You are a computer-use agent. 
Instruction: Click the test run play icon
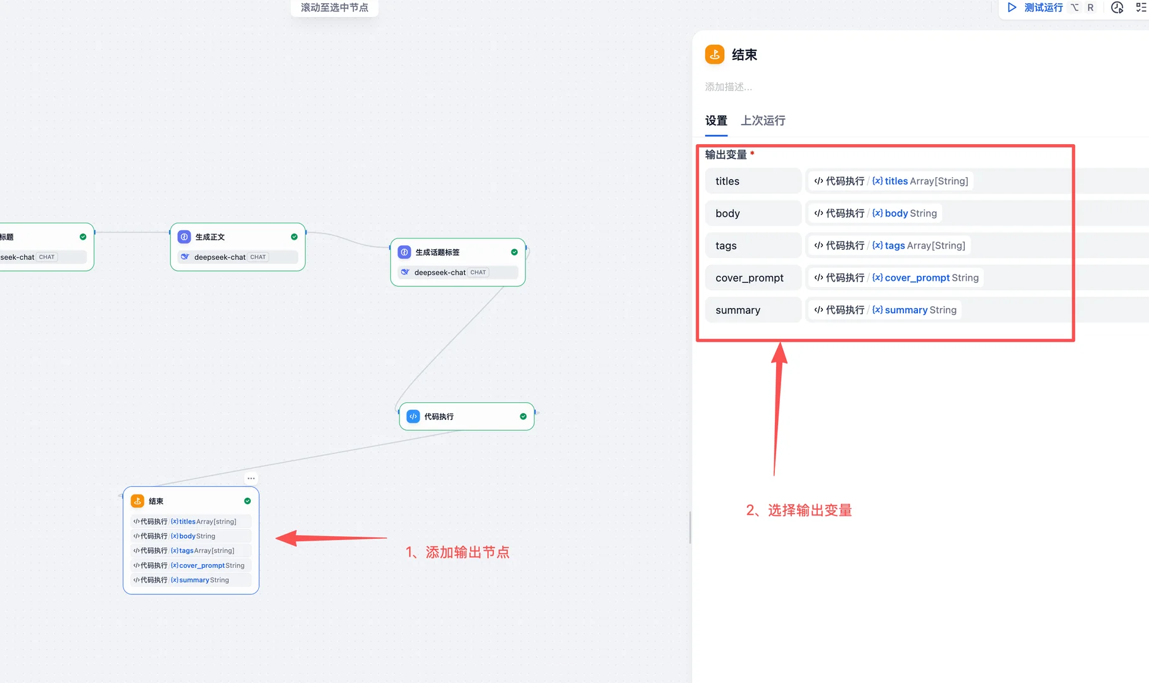tap(1012, 8)
